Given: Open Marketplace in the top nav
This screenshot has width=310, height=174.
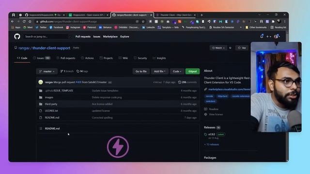Looking at the screenshot, I should (110, 37).
